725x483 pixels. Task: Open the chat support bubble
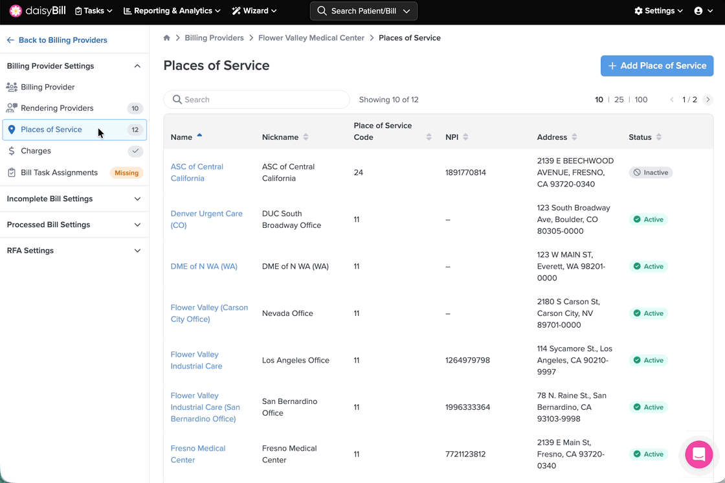698,455
